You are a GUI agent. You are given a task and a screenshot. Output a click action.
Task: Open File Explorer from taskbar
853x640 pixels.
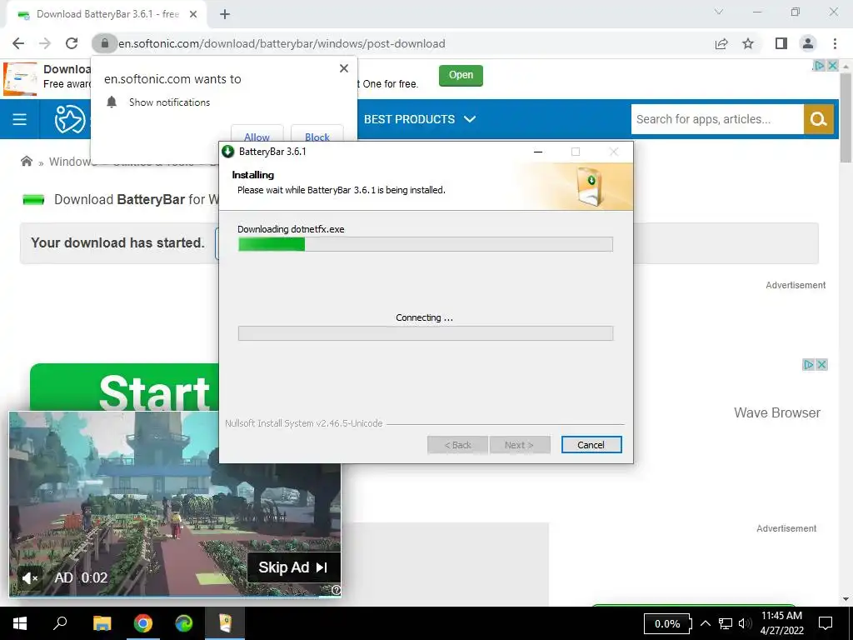coord(102,623)
